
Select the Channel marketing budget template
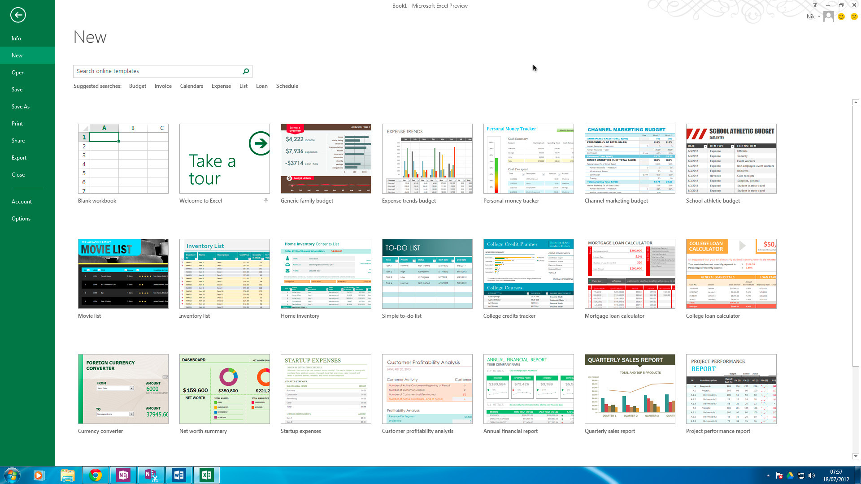[x=630, y=159]
